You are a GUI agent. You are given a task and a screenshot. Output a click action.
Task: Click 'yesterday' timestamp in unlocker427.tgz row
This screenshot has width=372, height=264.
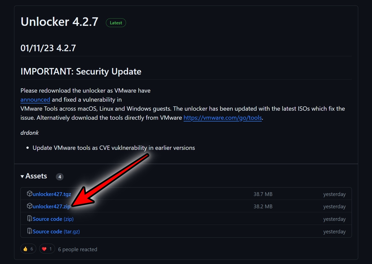[334, 194]
